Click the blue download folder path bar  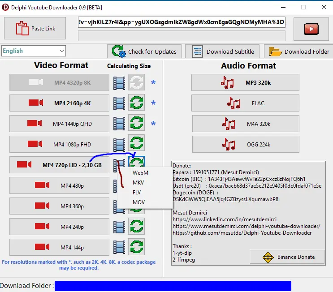click(x=173, y=286)
